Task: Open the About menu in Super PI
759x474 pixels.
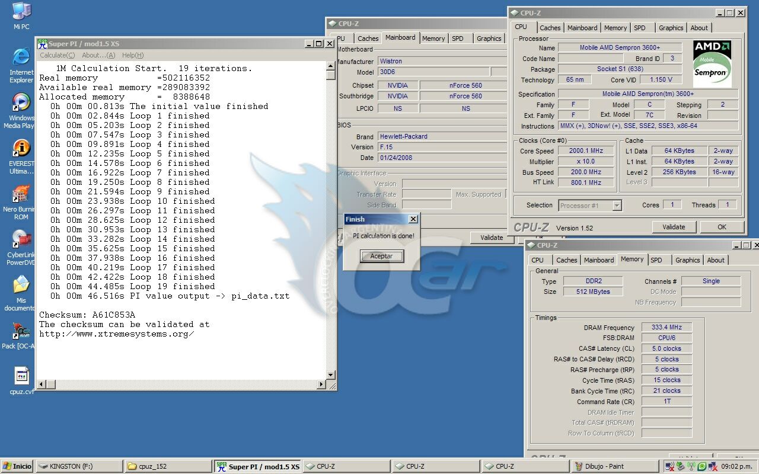Action: point(98,55)
